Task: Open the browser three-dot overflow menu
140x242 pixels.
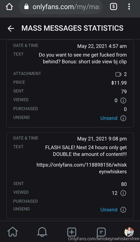Action: tap(129, 7)
